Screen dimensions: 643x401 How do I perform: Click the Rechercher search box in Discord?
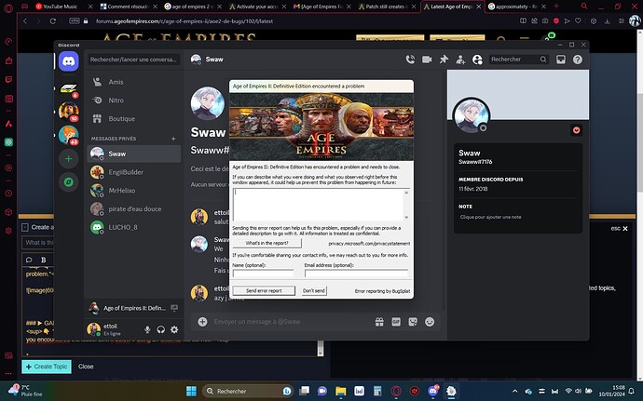tap(519, 60)
